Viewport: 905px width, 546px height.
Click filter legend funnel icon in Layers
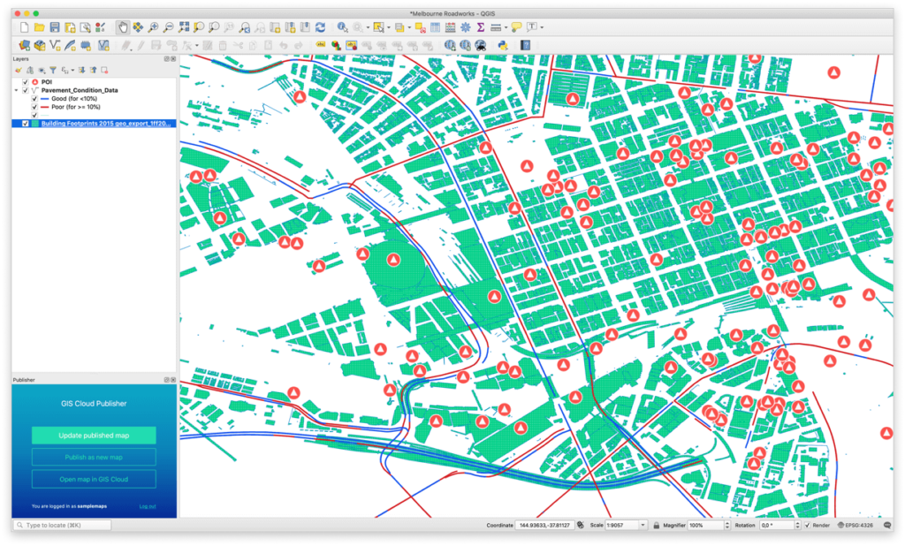[53, 71]
